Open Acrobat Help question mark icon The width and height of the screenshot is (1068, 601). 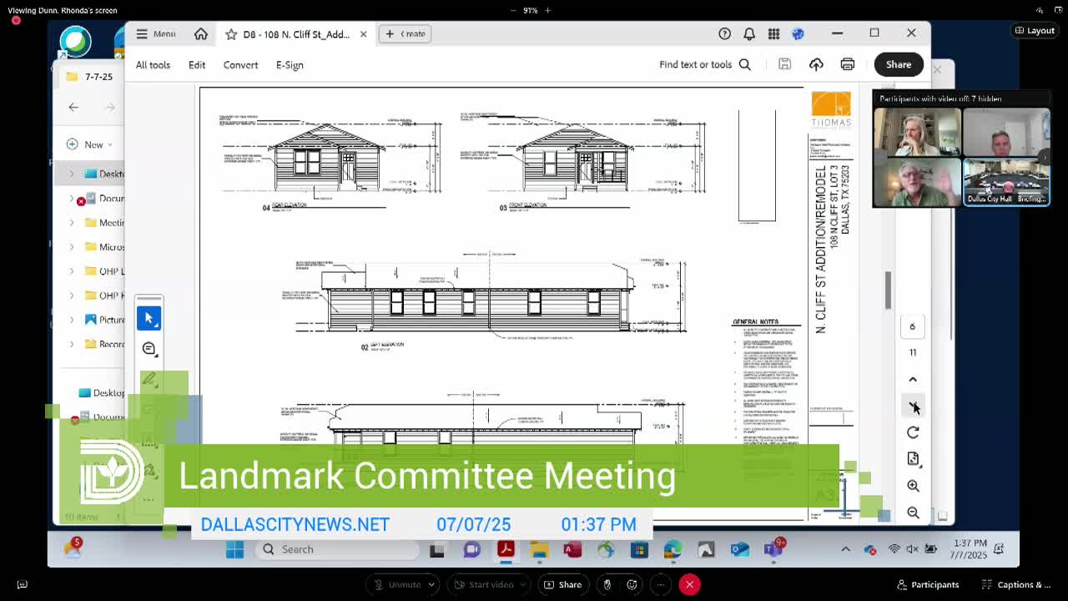(724, 34)
